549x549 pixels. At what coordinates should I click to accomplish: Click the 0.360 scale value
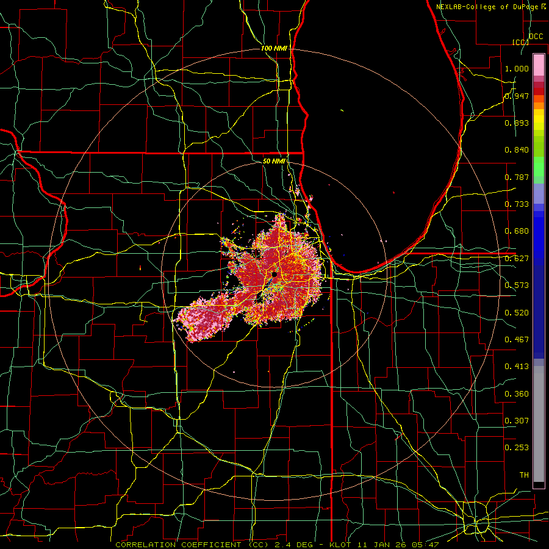(x=517, y=394)
